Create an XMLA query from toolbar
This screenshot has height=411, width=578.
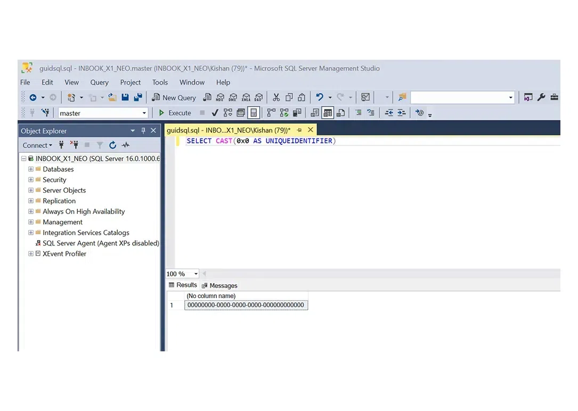click(x=246, y=97)
